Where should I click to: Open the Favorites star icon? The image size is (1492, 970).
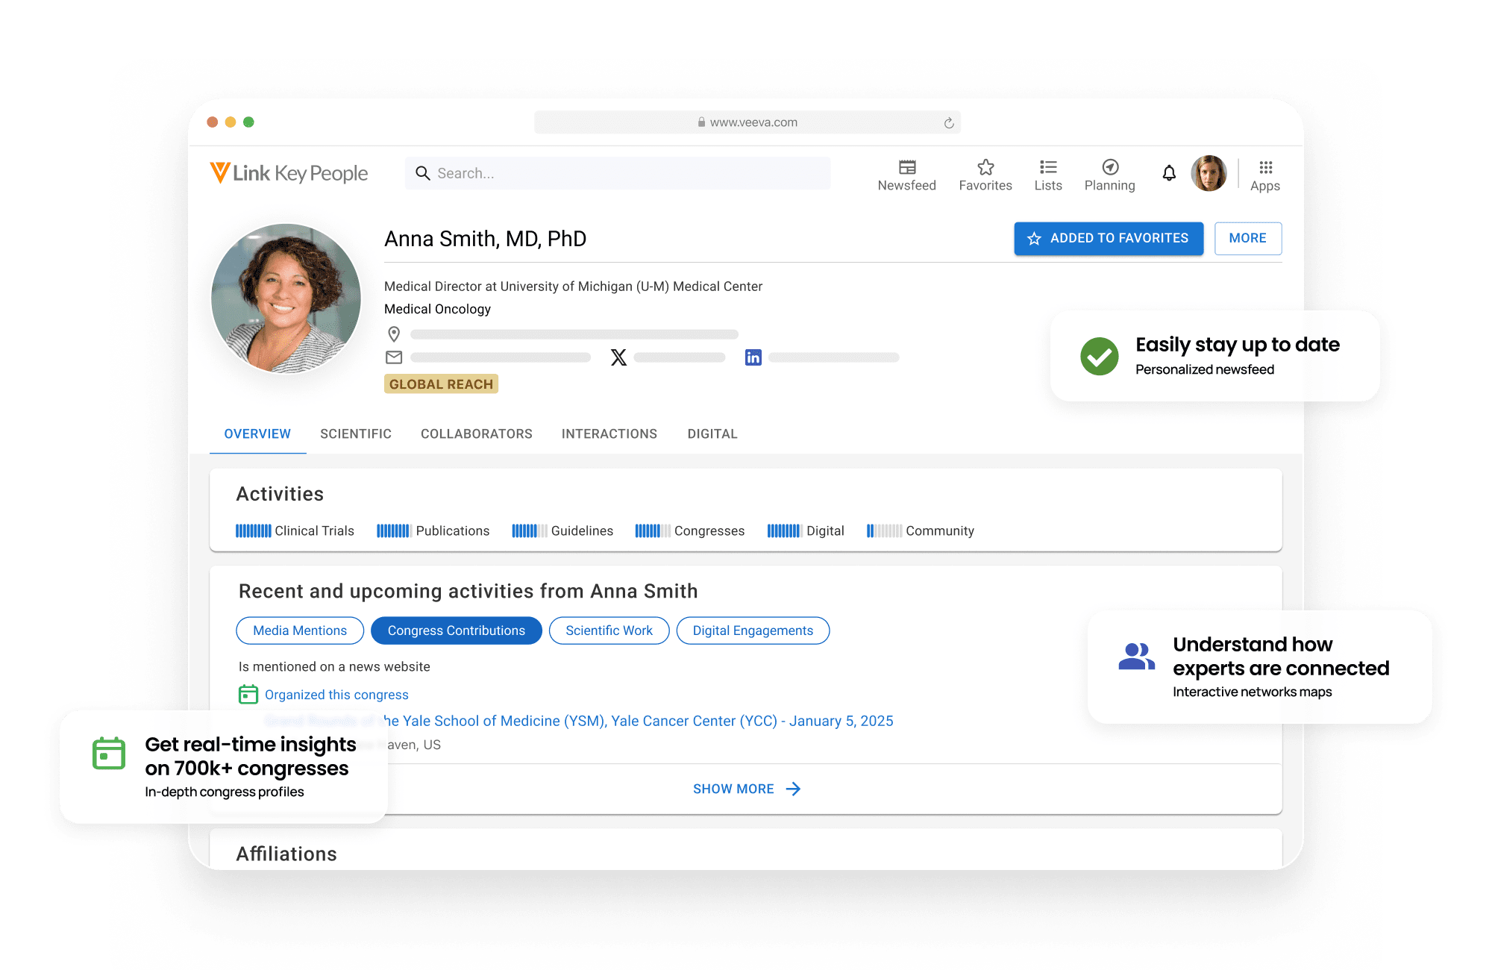(x=985, y=168)
